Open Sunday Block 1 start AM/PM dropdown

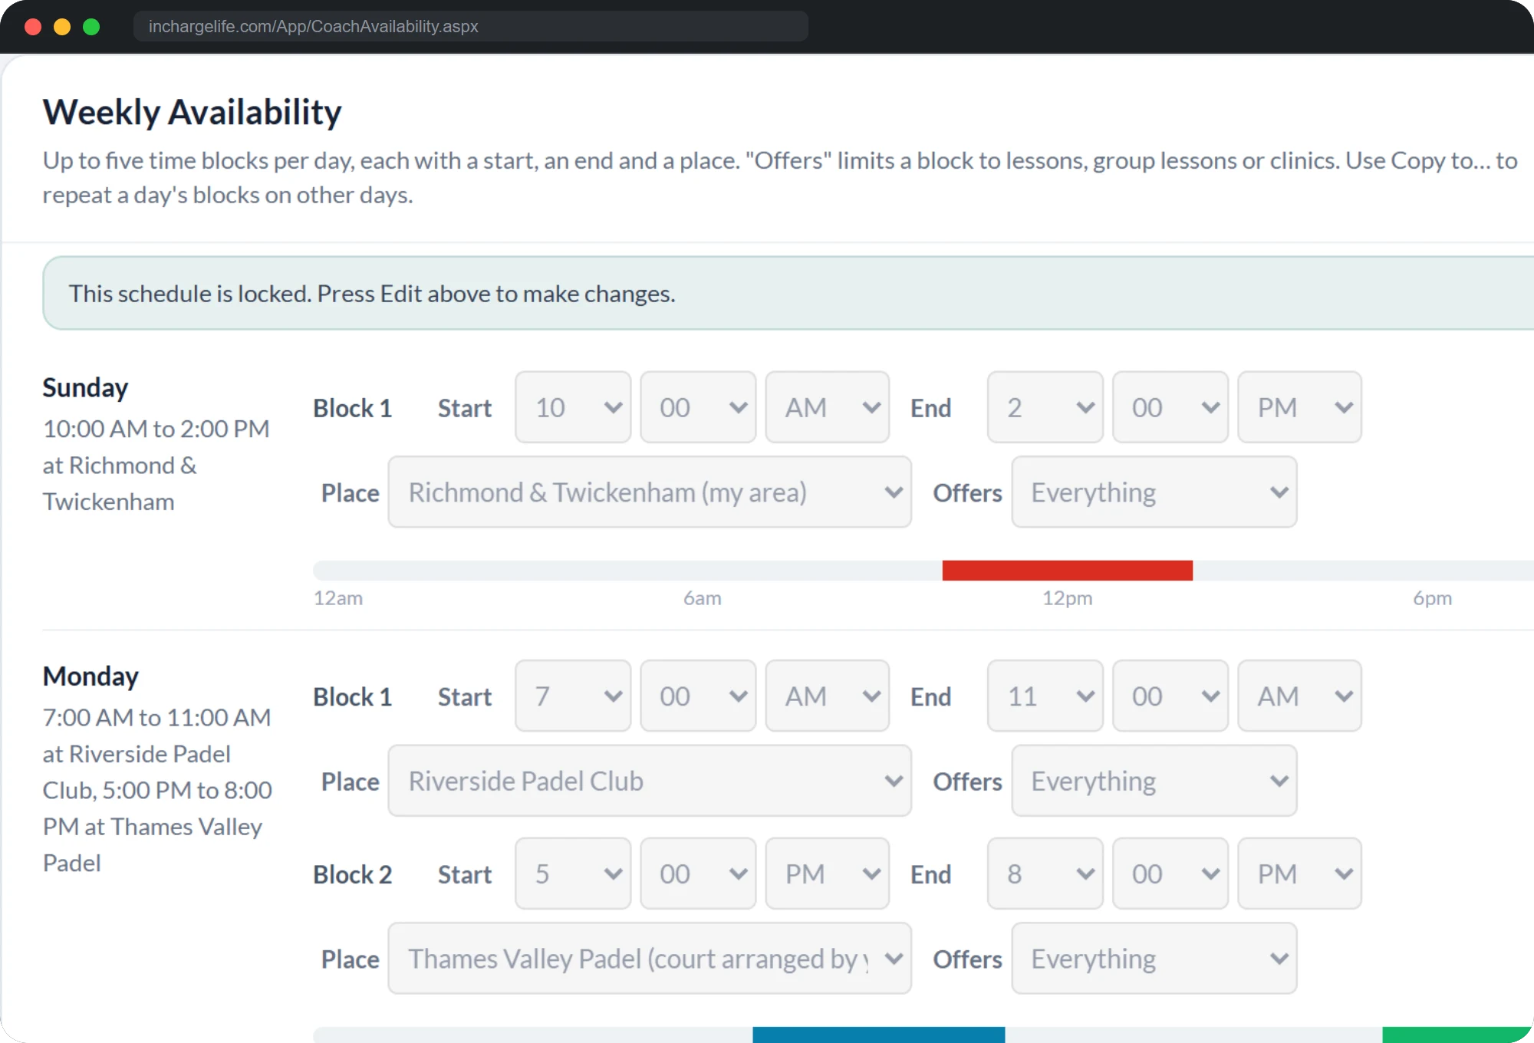pyautogui.click(x=827, y=407)
